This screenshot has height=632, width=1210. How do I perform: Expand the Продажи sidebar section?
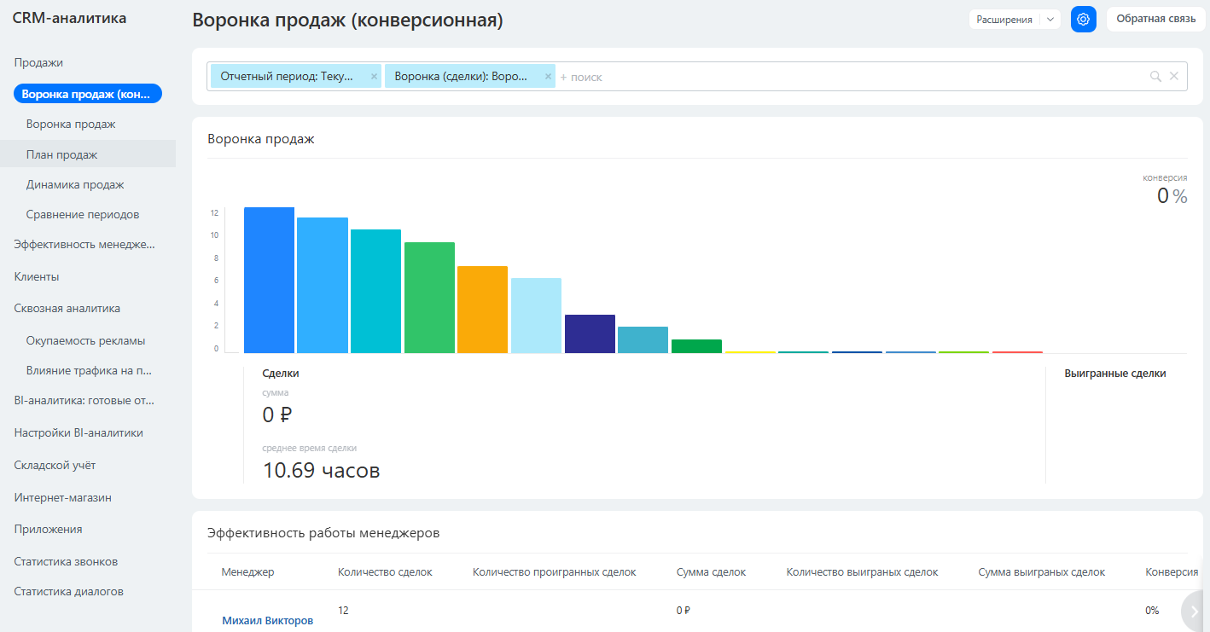coord(38,62)
